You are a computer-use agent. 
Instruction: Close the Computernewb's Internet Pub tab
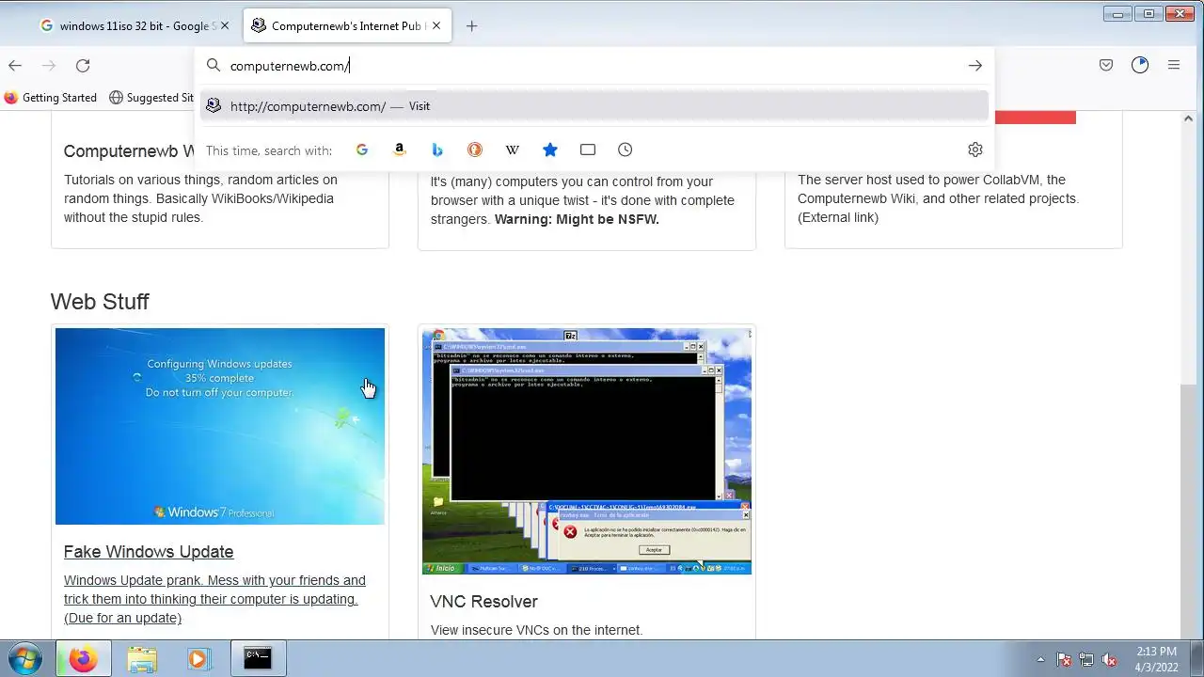(436, 26)
